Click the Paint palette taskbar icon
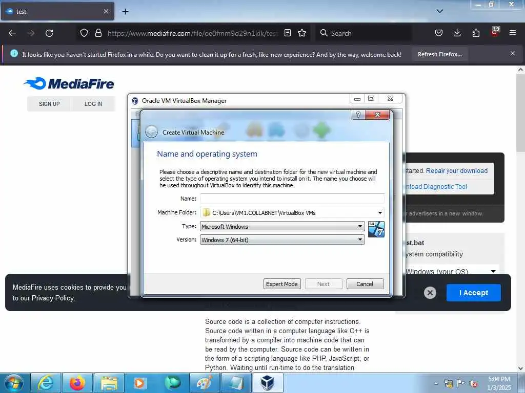 204,383
